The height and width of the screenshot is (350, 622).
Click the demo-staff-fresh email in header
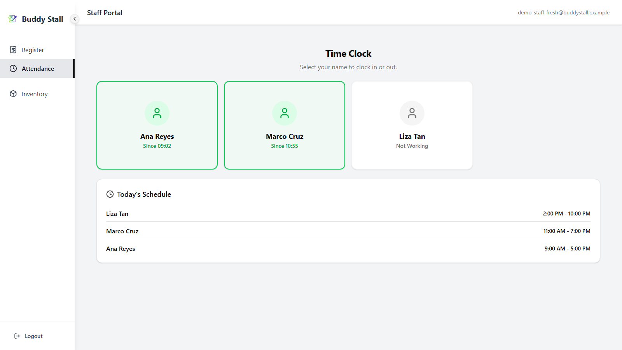[563, 12]
